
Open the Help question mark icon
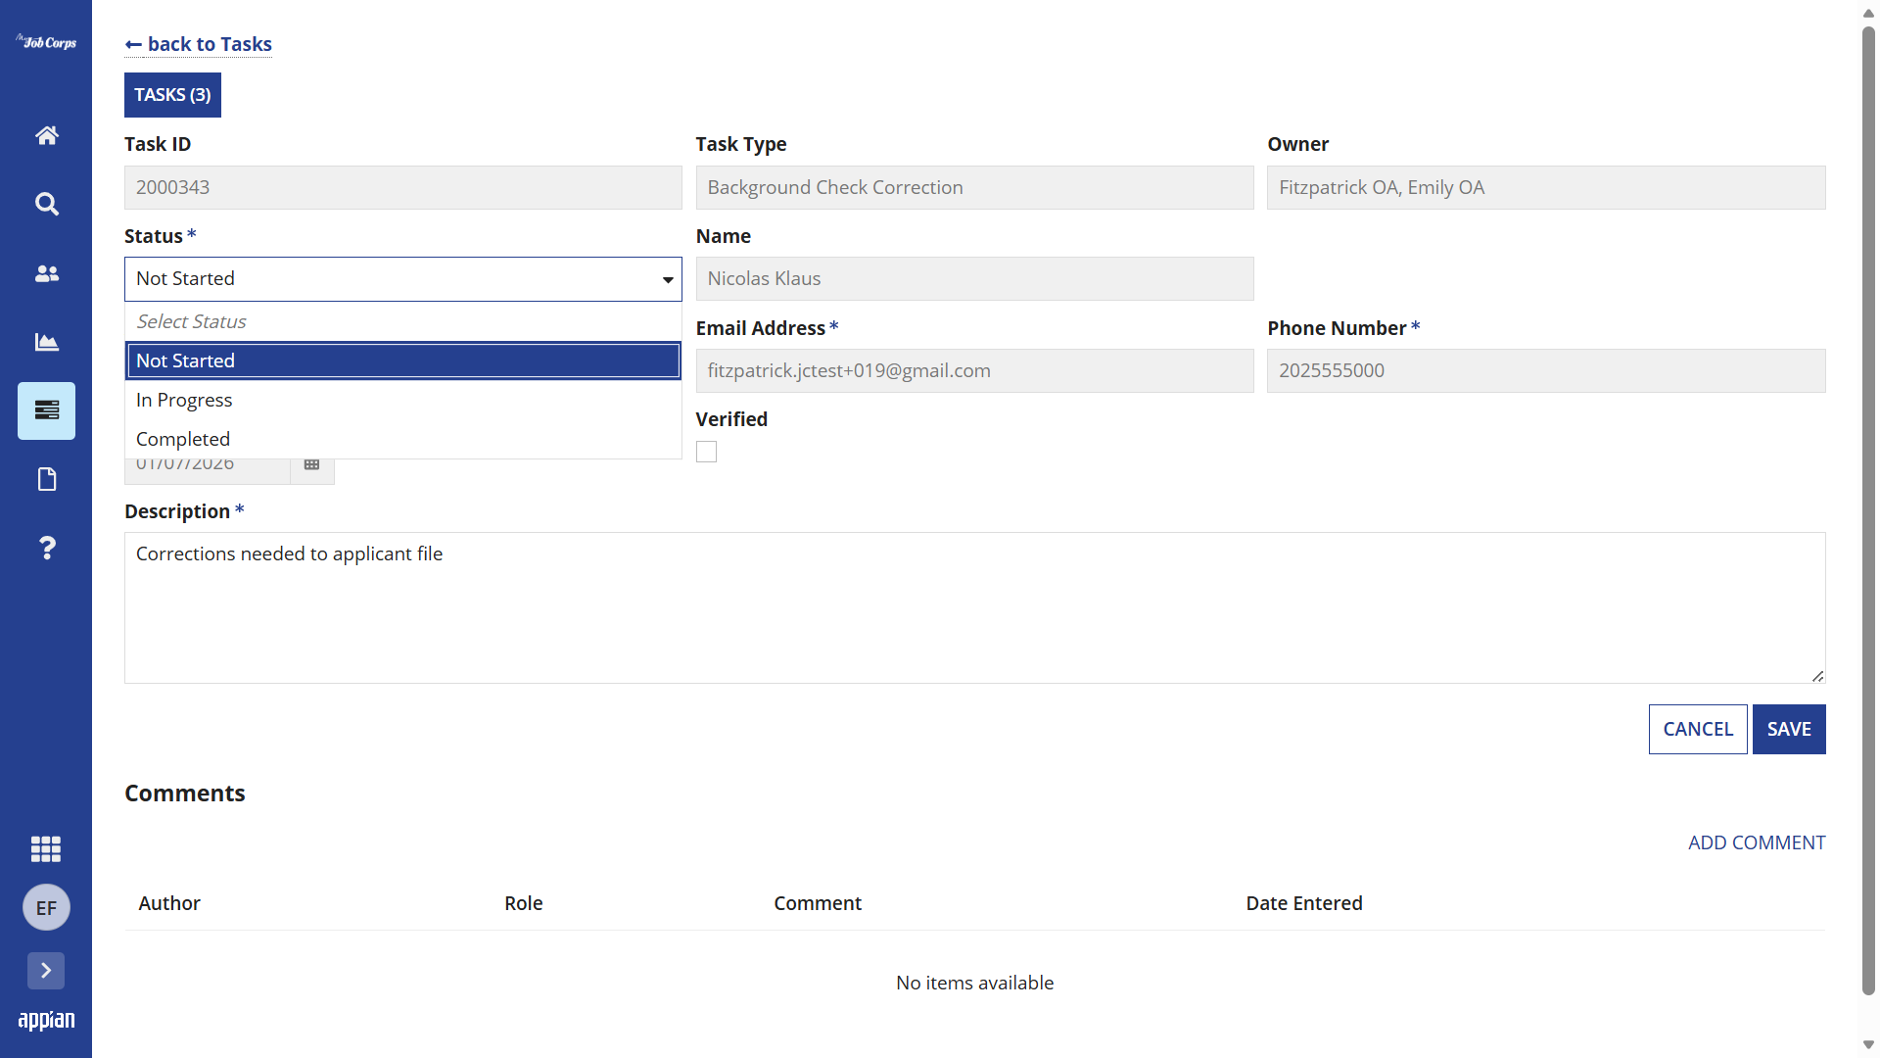46,548
